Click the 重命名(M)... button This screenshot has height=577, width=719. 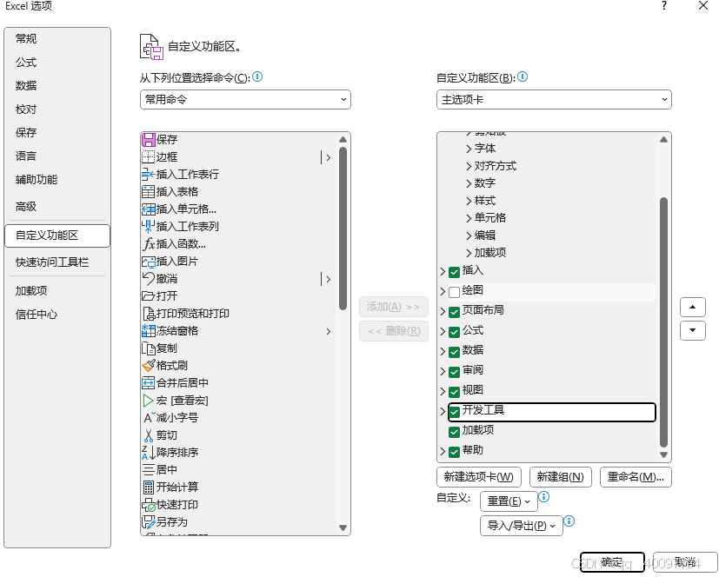coord(636,477)
